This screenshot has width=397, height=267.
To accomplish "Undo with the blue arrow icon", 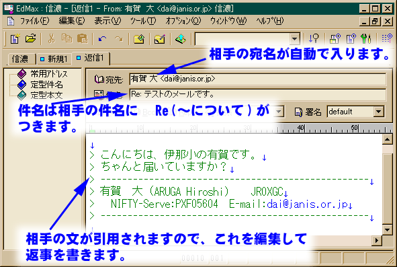I will [x=103, y=39].
